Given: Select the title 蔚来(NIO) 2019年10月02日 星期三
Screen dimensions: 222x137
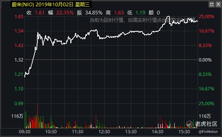Looking at the screenshot, I should pos(51,4).
